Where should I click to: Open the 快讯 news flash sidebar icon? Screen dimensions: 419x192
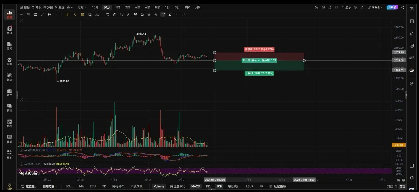(x=9, y=30)
